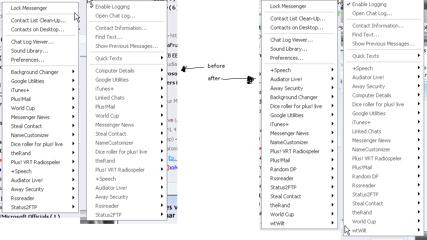Toggle Enable Logging in the second-from-left menu

[x=112, y=7]
